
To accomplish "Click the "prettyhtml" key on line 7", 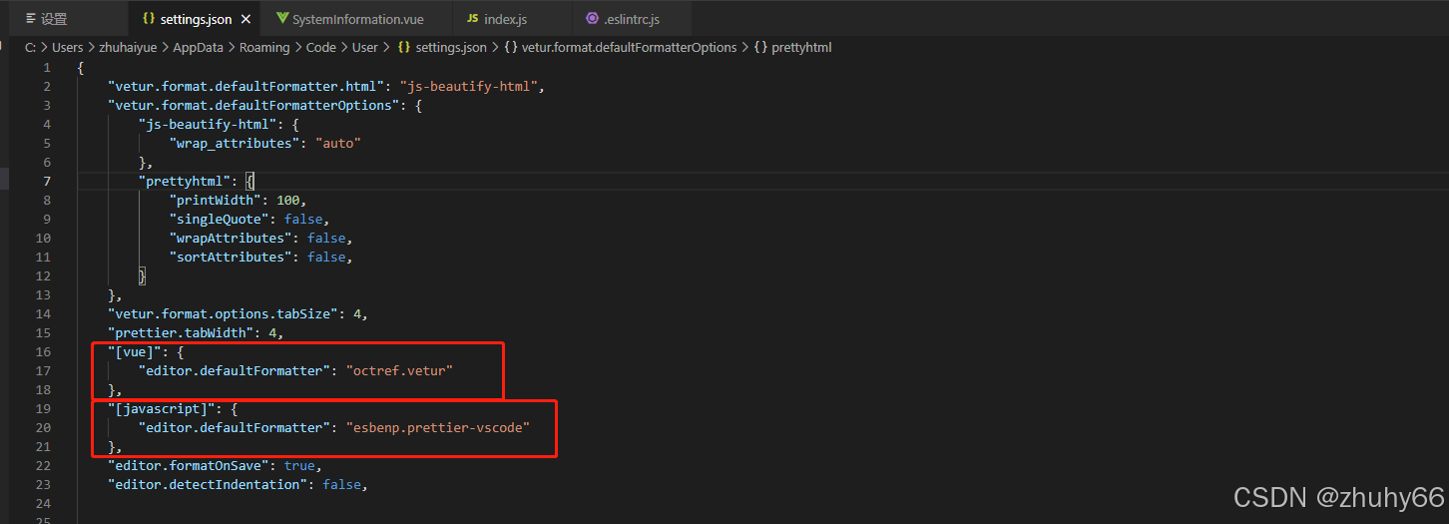I will 185,181.
